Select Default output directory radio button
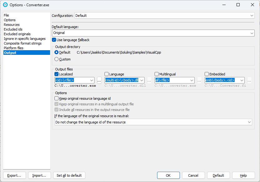Image resolution: width=260 pixels, height=182 pixels. [56, 52]
